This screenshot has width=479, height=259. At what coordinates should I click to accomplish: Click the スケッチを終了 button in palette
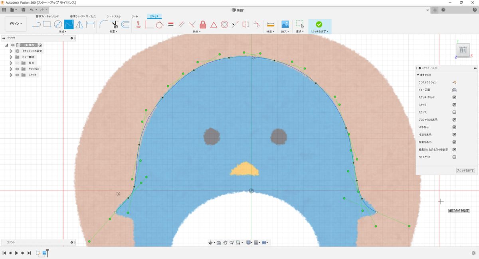(x=465, y=171)
